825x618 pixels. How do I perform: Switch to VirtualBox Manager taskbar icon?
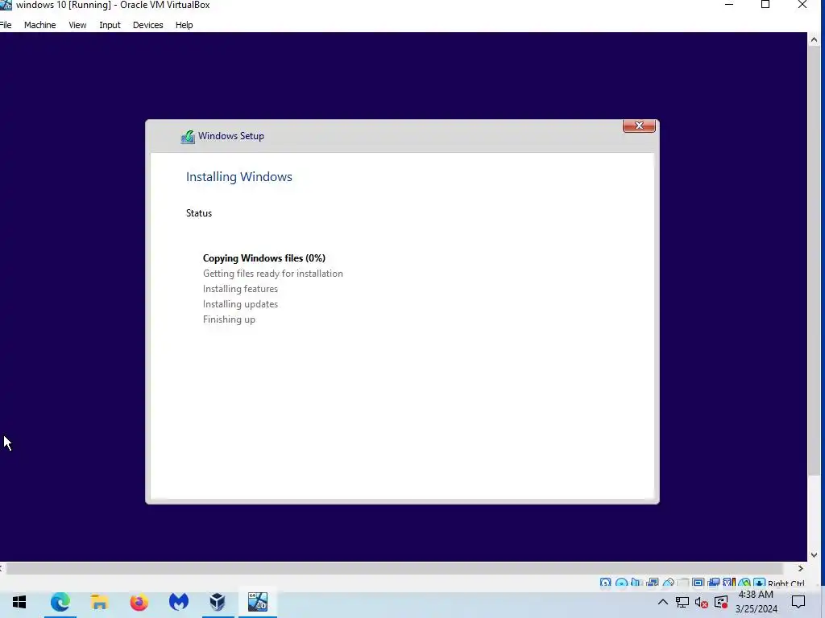[218, 602]
